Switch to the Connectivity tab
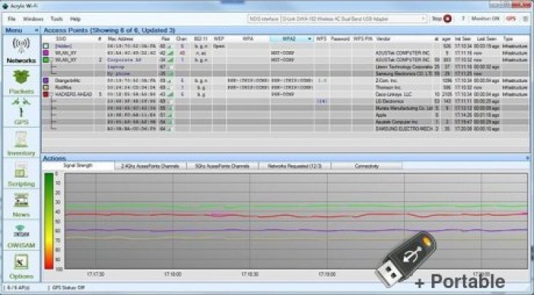 point(367,166)
